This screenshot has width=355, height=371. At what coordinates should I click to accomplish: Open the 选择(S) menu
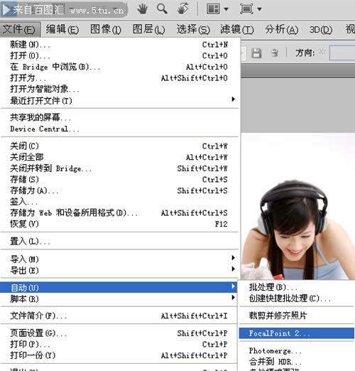[x=193, y=29]
